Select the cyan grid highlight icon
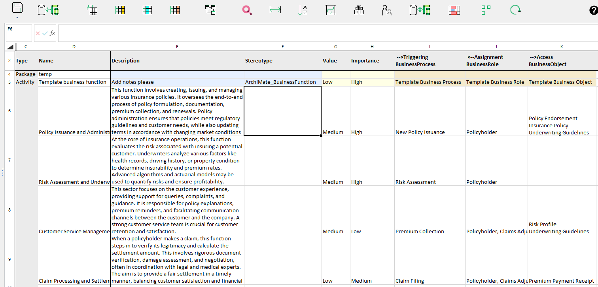The image size is (598, 287). click(147, 10)
